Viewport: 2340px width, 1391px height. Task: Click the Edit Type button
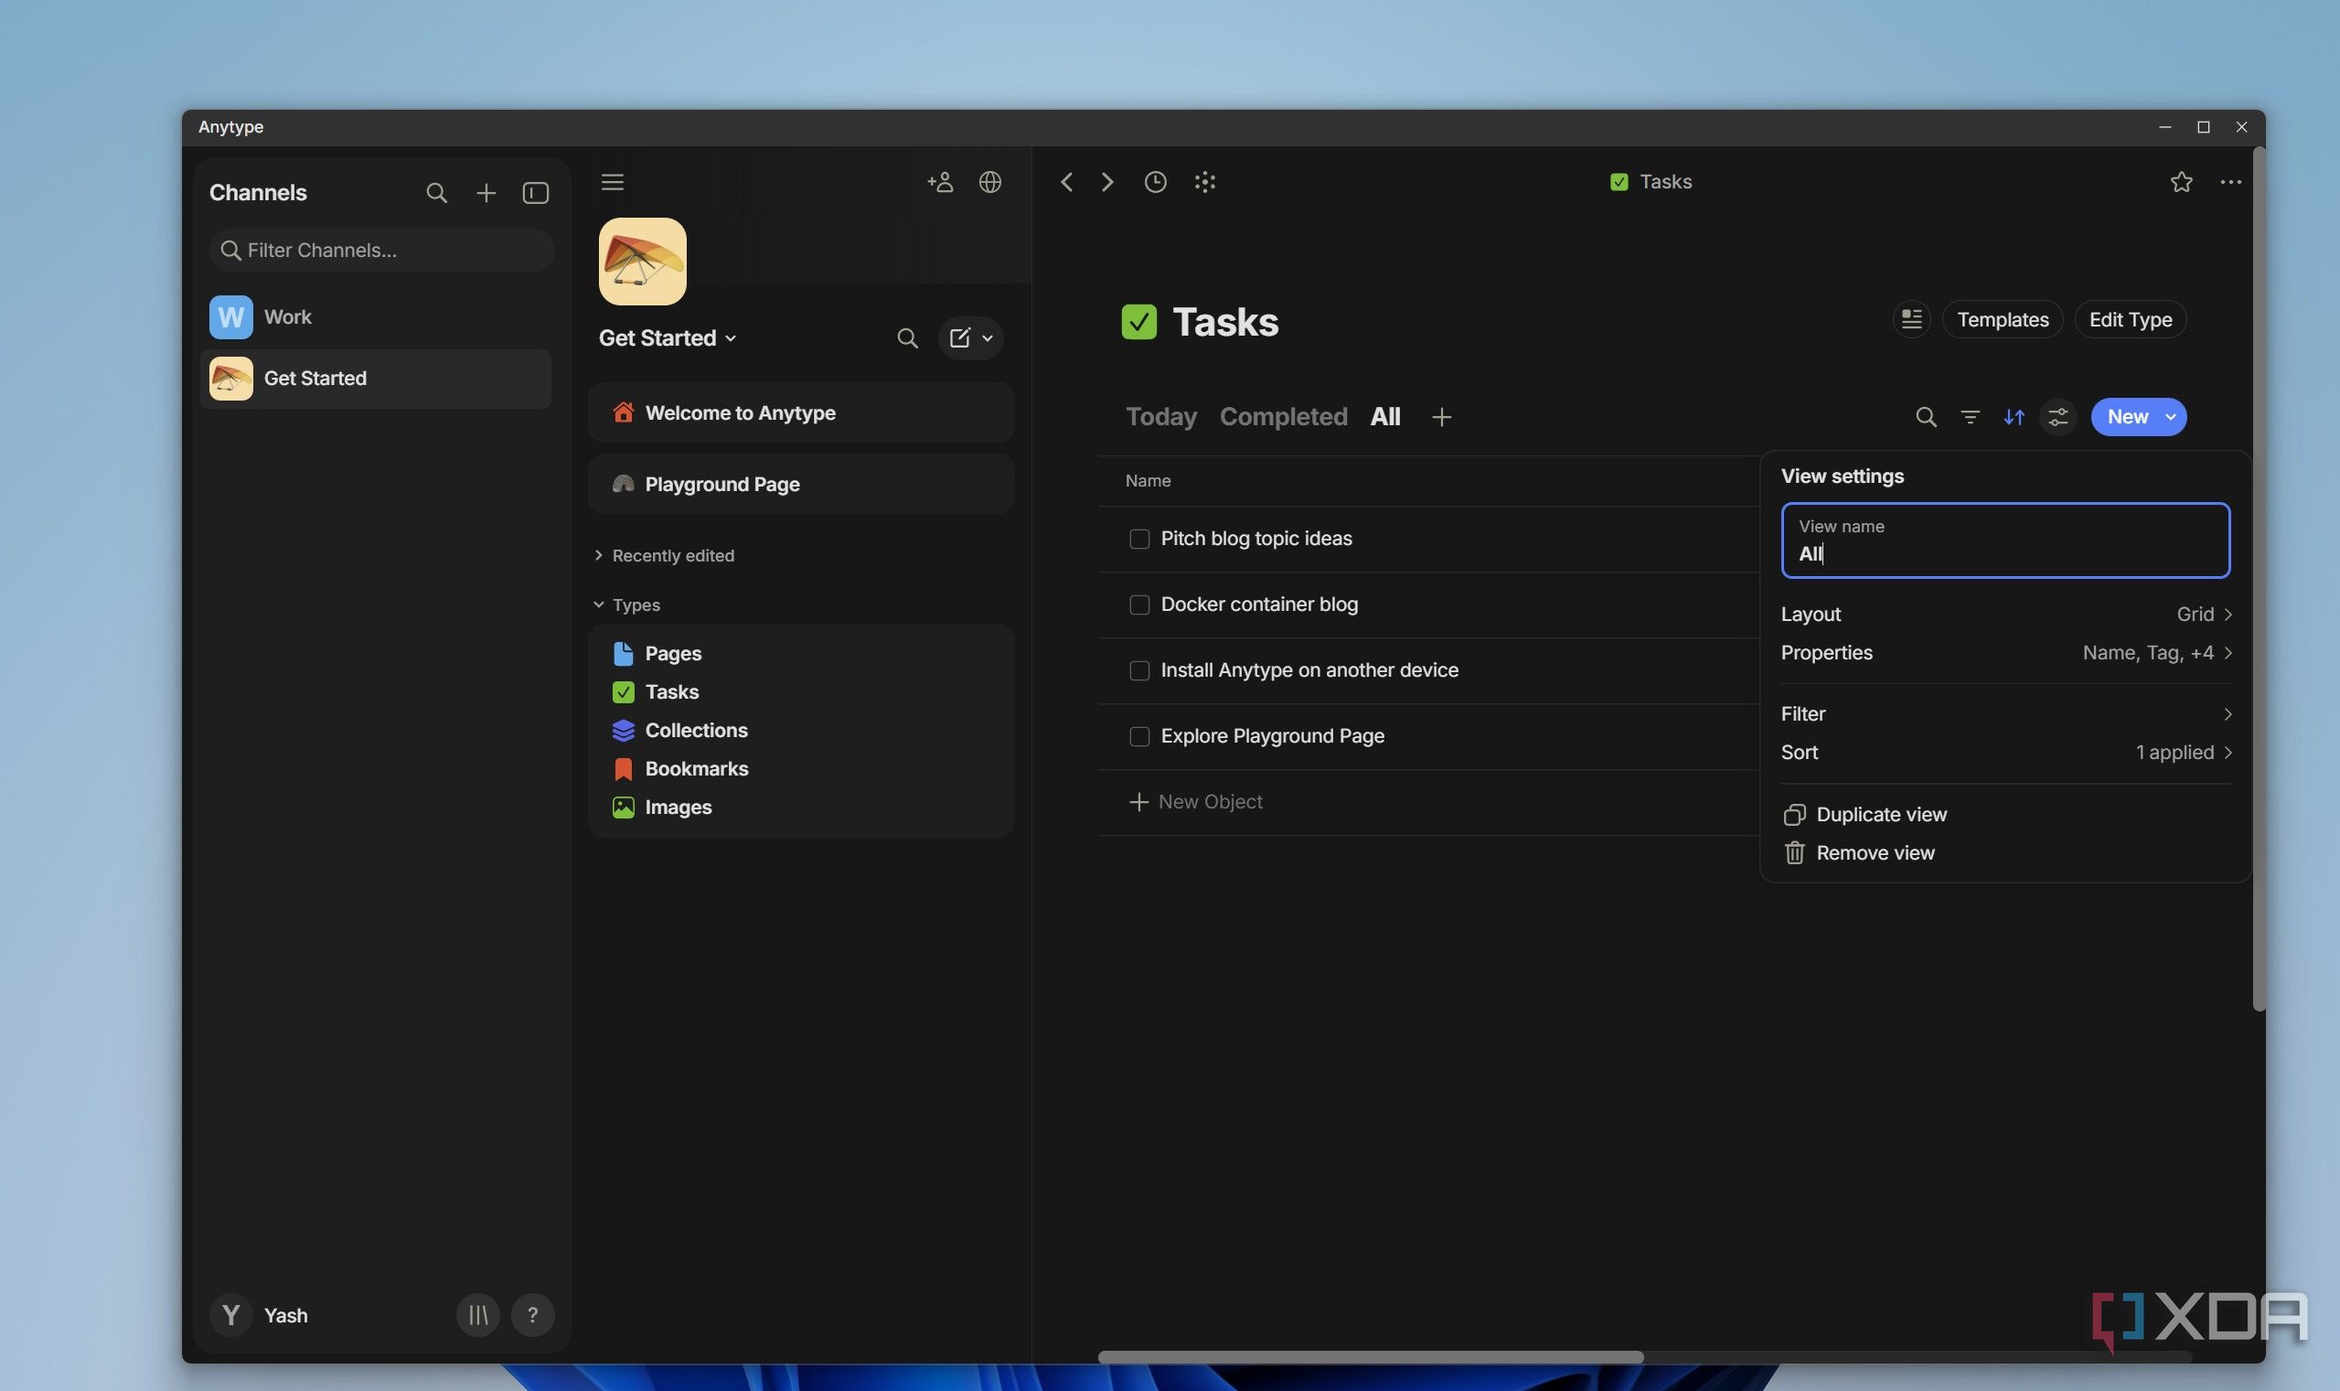pos(2130,320)
